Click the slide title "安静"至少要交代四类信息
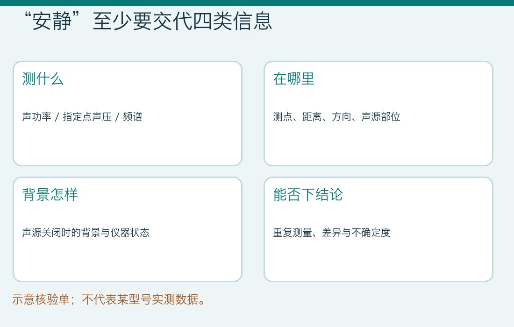The height and width of the screenshot is (327, 514). tap(148, 21)
